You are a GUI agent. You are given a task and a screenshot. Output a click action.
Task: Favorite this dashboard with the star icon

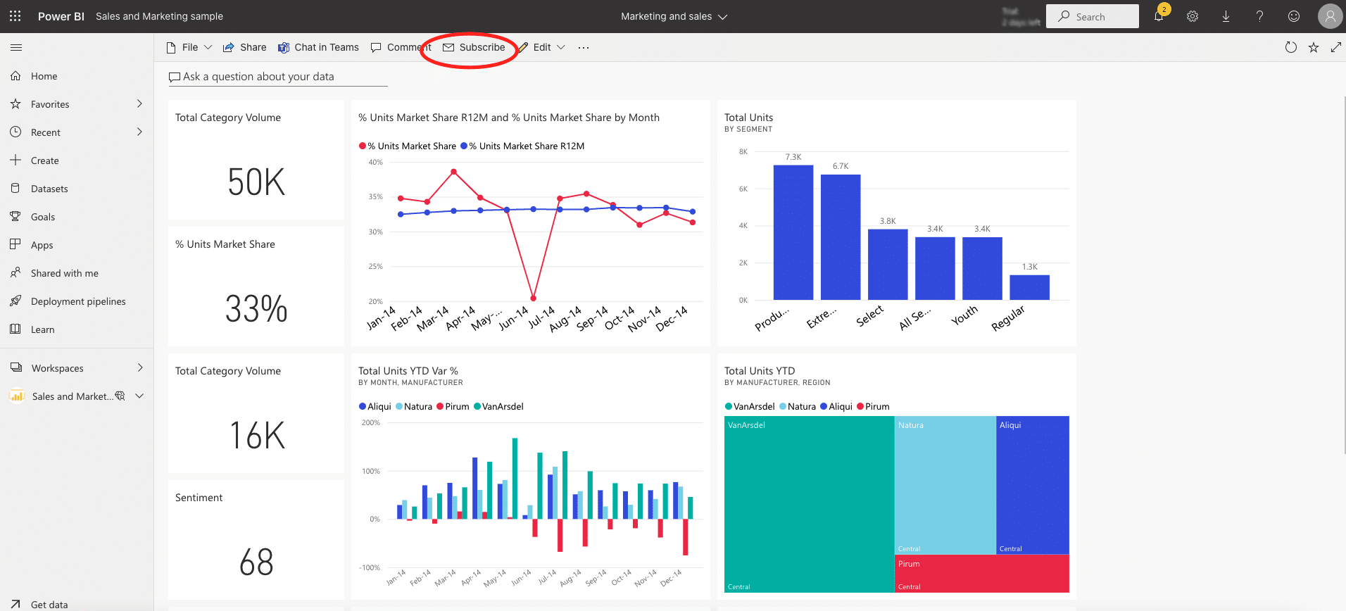click(1314, 47)
